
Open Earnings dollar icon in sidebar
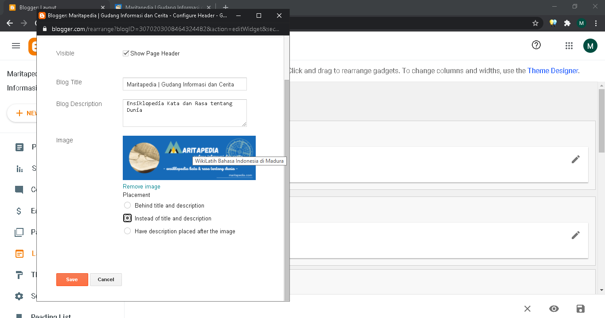click(19, 211)
